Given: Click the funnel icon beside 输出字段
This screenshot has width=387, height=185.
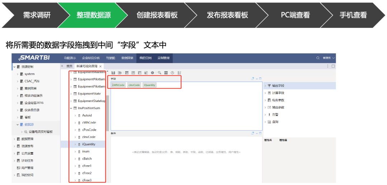Looking at the screenshot, I should click(269, 86).
